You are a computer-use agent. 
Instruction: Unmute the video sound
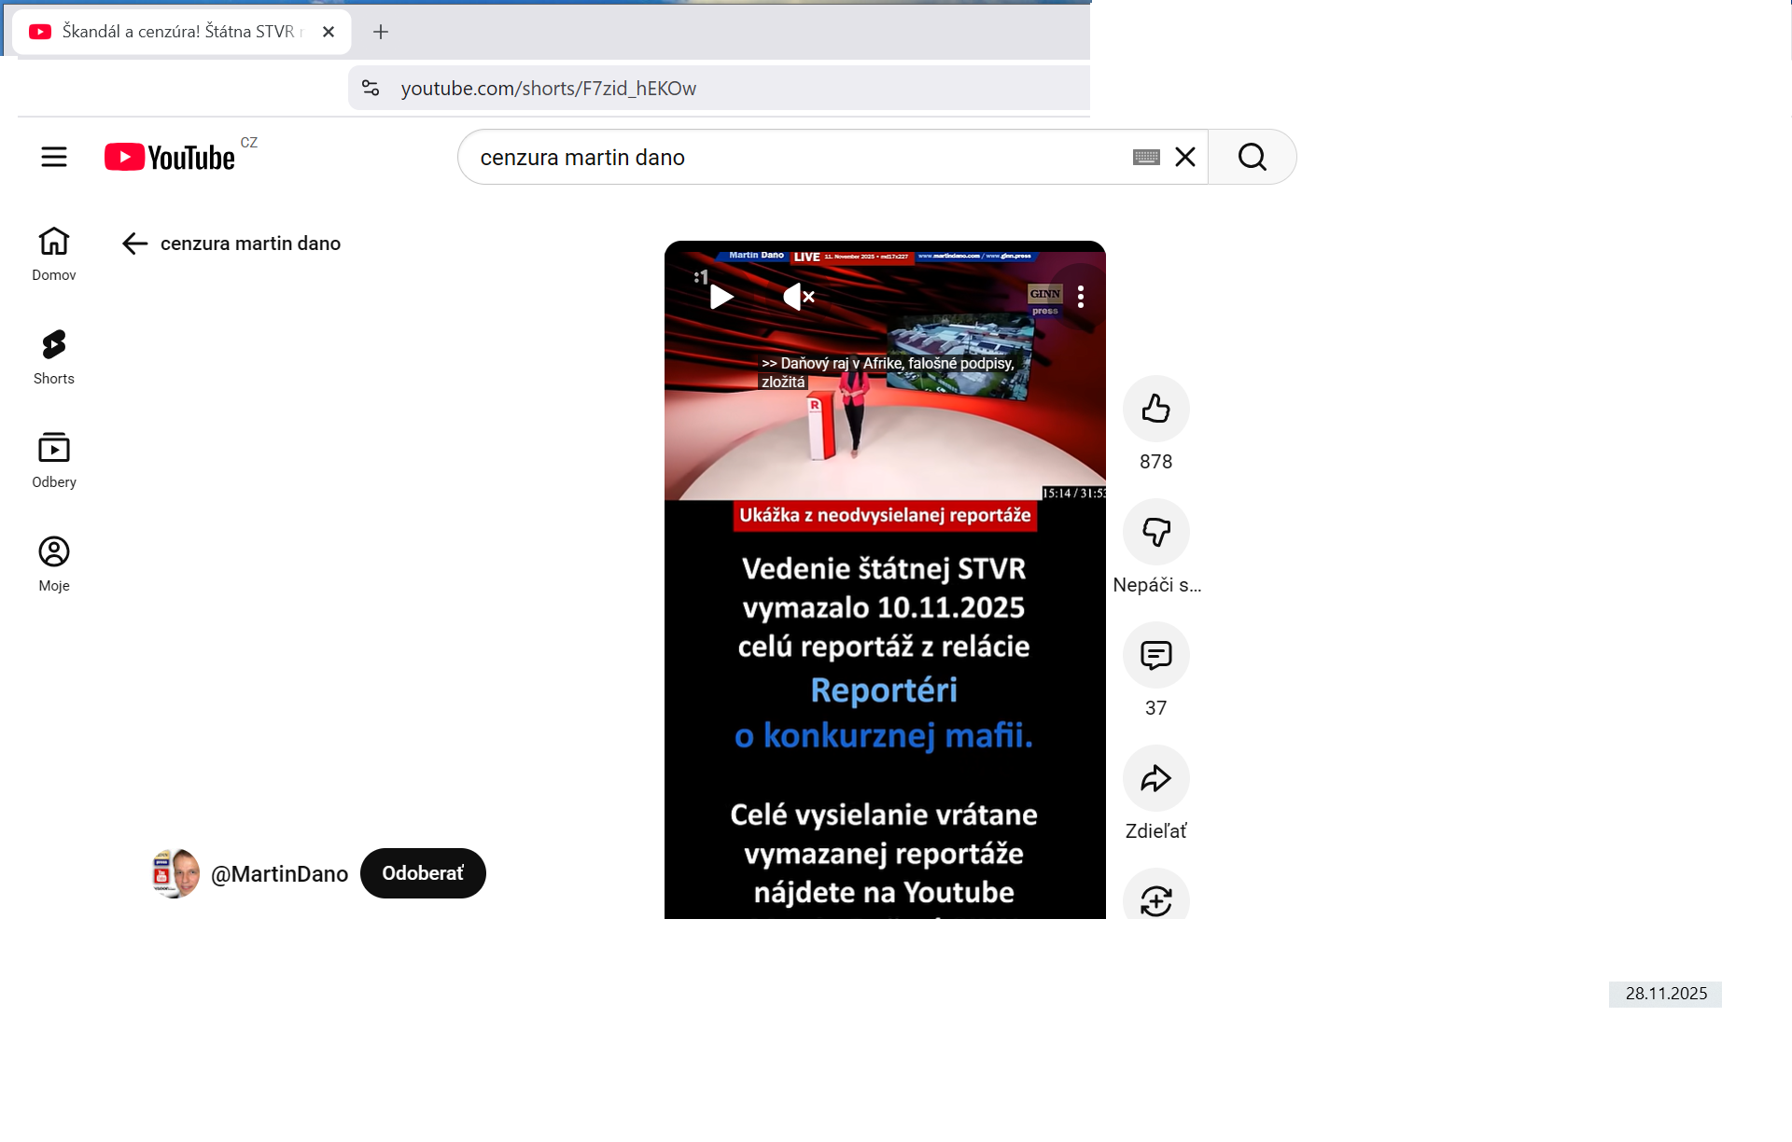click(799, 297)
